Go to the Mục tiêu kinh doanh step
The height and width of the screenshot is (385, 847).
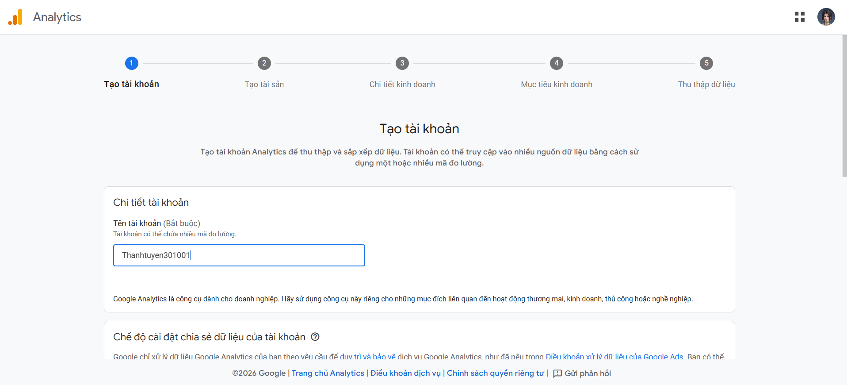point(557,85)
